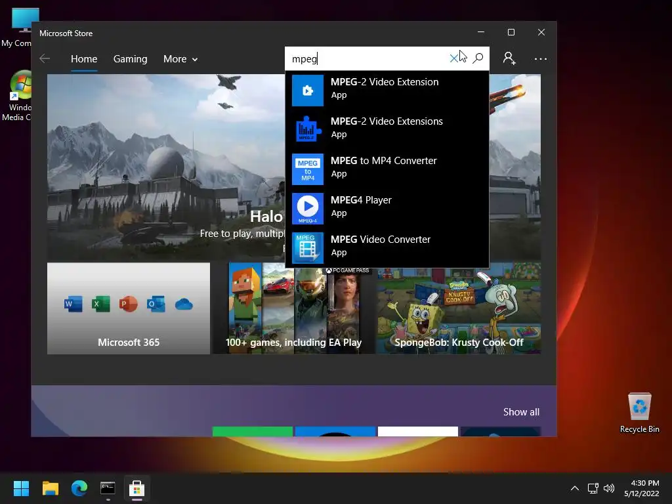This screenshot has height=504, width=672.
Task: Select MPEG4 Player play icon
Action: (308, 209)
